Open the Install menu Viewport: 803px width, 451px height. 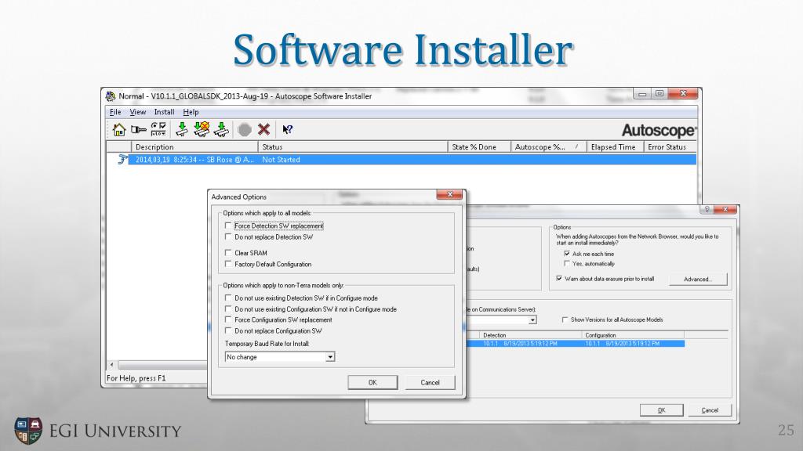(165, 112)
